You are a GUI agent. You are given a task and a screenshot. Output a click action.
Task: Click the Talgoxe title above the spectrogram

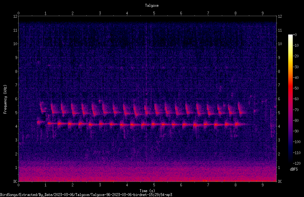tap(152, 5)
